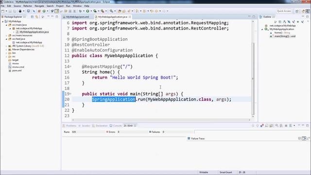Click the Back navigation arrow in toolbar
Viewport: 311px width, 175px height.
(156, 11)
